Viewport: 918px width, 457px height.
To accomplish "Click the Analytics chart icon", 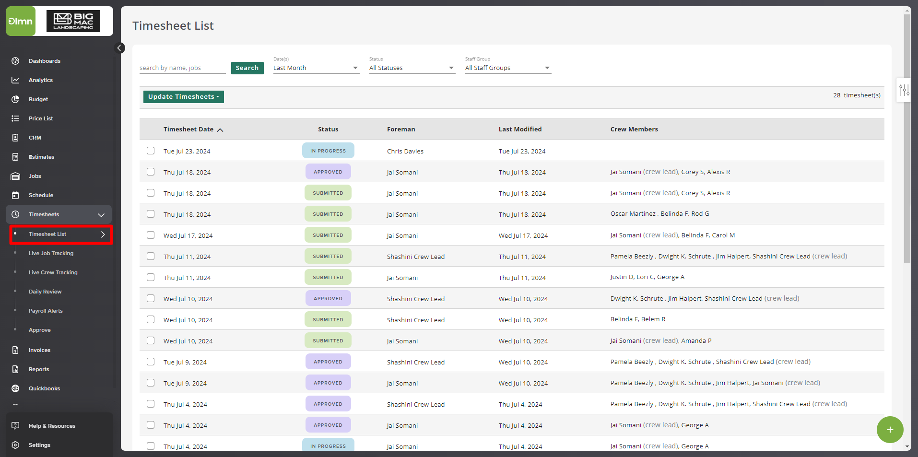I will point(15,80).
